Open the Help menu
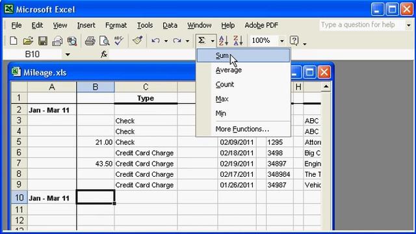Screen dimensions: 416x234 pos(227,25)
